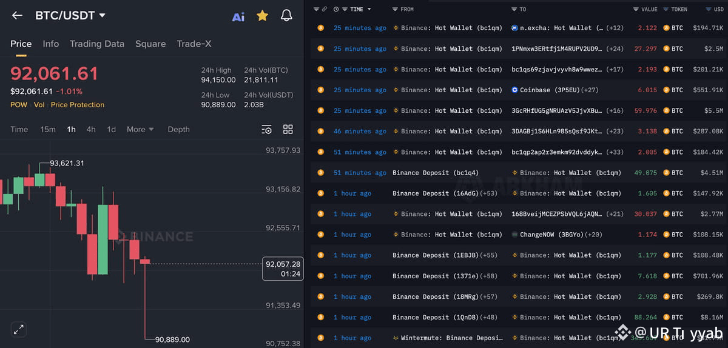This screenshot has width=728, height=348.
Task: Open Binance Deposit (18MRg) sender
Action: click(x=436, y=296)
